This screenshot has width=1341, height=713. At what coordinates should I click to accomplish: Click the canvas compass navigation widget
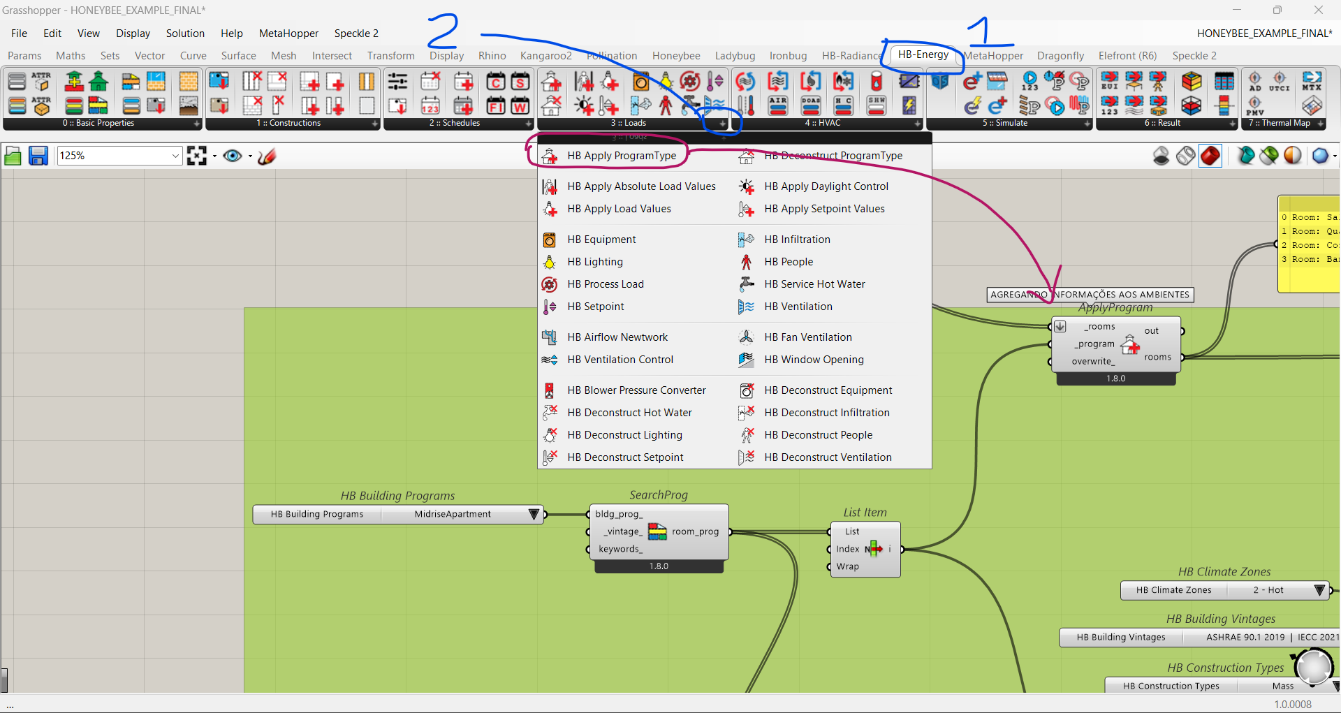[1314, 666]
